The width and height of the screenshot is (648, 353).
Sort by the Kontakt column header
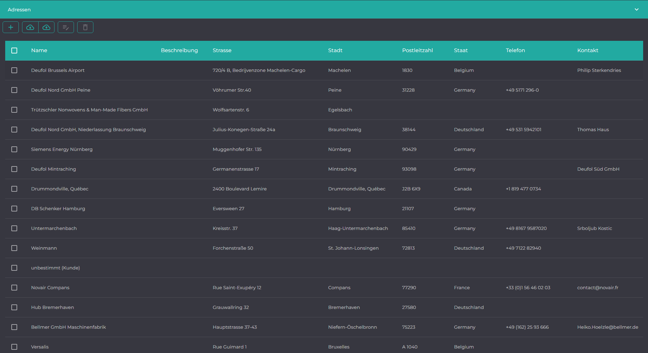(588, 51)
